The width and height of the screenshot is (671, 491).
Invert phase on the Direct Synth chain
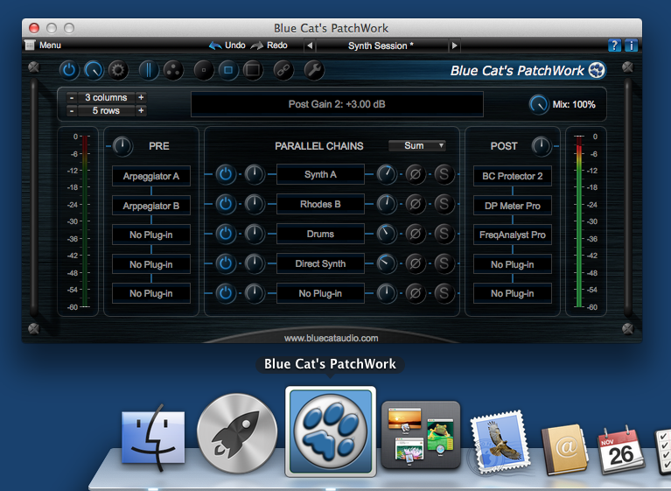[x=416, y=263]
